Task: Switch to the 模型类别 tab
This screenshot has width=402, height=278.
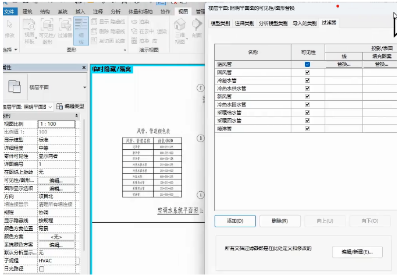Action: point(220,23)
